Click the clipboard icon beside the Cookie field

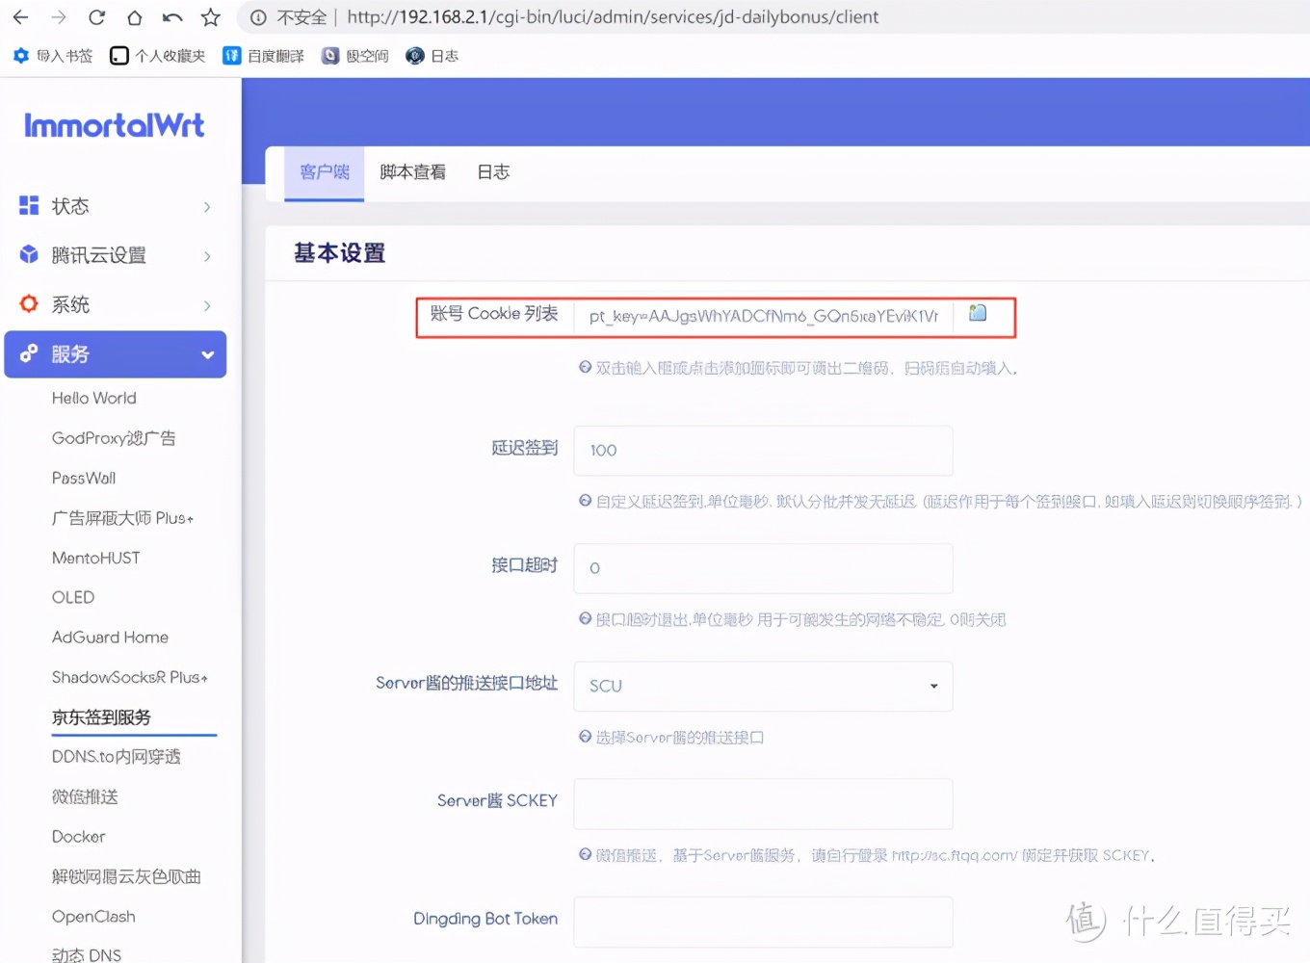[977, 313]
